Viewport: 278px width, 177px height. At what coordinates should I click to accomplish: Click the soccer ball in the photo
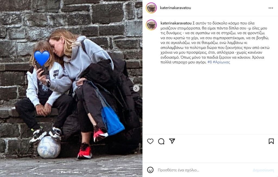point(49,148)
